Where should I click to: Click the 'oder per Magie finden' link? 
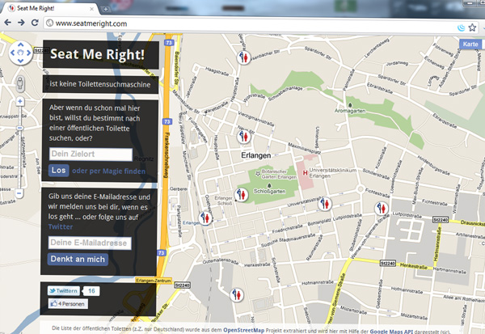109,171
